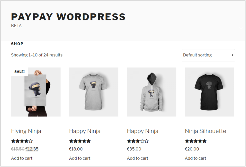This screenshot has width=246, height=167.
Task: Click the SALE! badge on Flying Ninja
Action: pyautogui.click(x=19, y=72)
